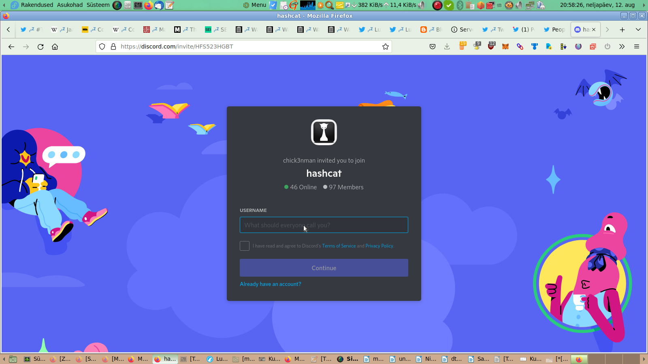
Task: Open the Firefox downloads panel
Action: (447, 47)
